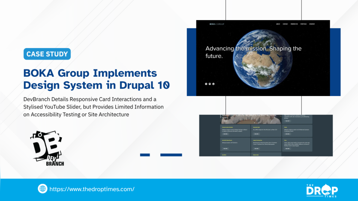Open the https://www.thedroptimes.com/ link
The height and width of the screenshot is (201, 358).
(92, 189)
